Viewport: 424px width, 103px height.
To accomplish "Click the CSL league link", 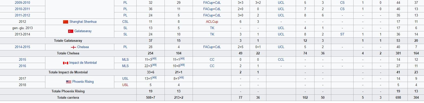I will tap(125, 22).
